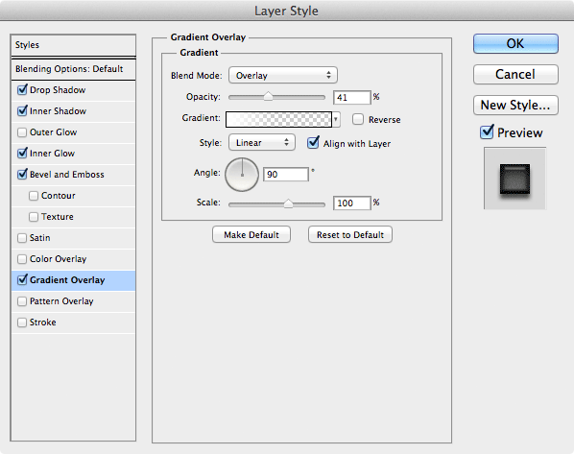Open the Blend Mode Overlay dropdown

point(283,75)
